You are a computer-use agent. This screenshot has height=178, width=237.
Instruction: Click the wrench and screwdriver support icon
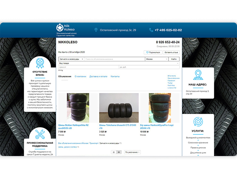click(40, 134)
